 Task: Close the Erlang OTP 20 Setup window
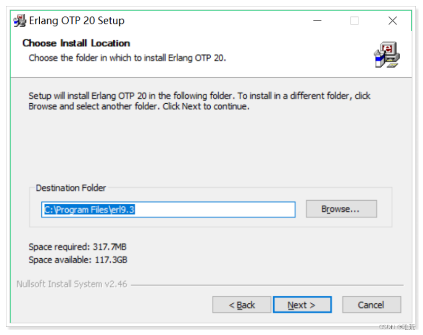(392, 21)
